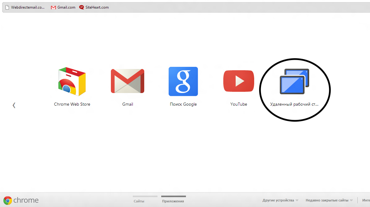
Task: Launch the YouTube app icon
Action: [x=238, y=81]
